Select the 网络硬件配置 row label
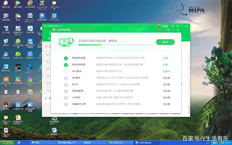This screenshot has height=145, width=232. tap(79, 58)
